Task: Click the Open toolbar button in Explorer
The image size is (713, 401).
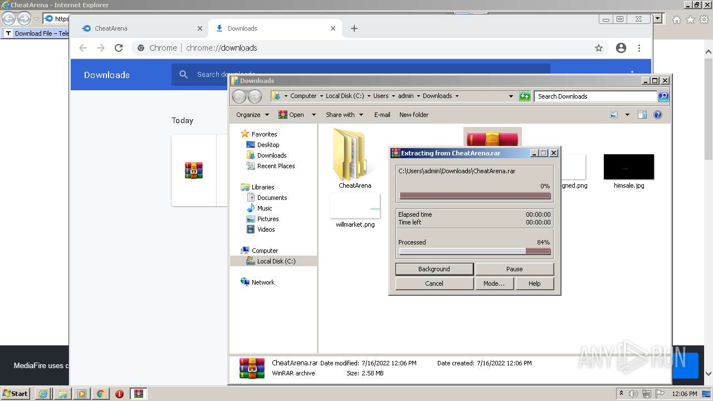Action: [291, 115]
